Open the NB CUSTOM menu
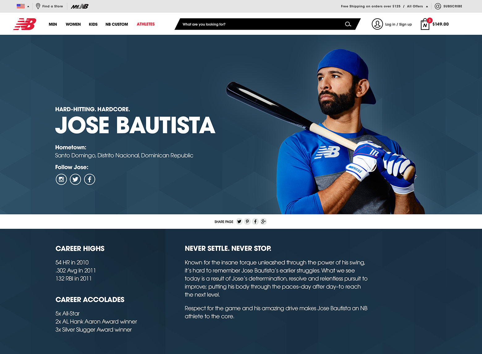 117,24
